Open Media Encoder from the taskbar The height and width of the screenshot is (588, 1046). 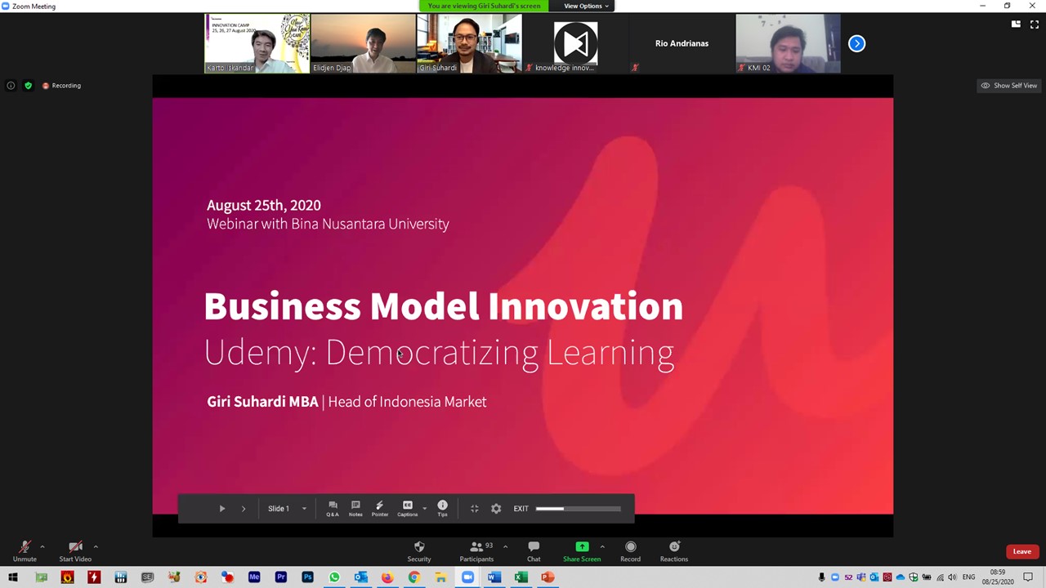tap(254, 577)
